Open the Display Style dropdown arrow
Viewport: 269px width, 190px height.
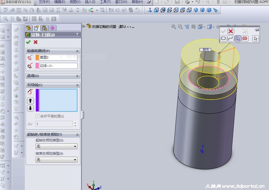coord(213,27)
